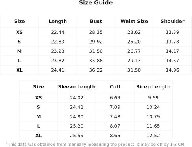
Task: Select the Length column header
Action: coord(58,21)
